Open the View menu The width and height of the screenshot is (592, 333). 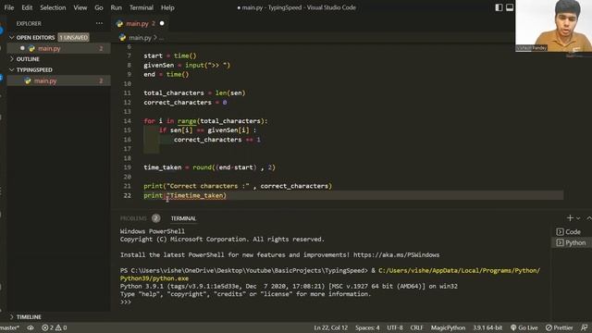click(80, 7)
